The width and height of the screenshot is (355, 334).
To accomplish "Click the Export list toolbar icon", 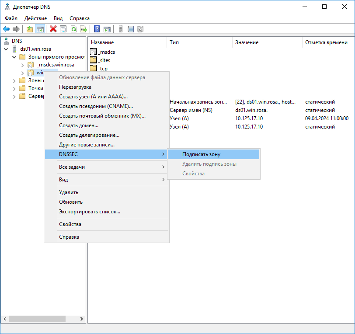I will [83, 29].
